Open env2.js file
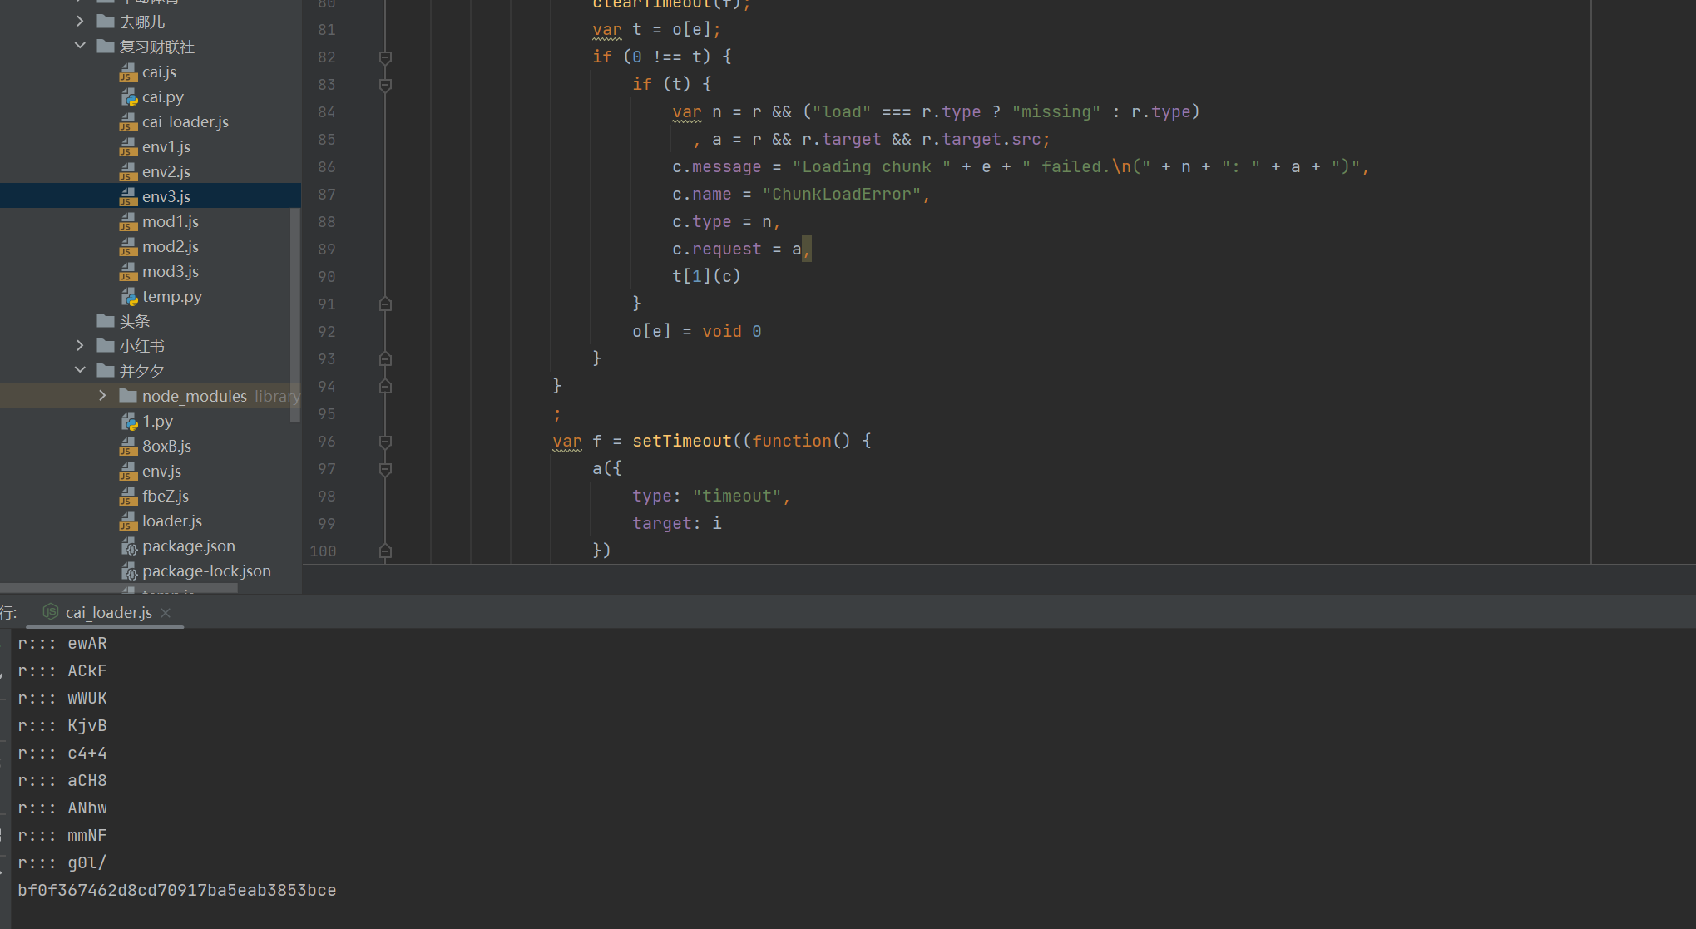Viewport: 1696px width, 929px height. (166, 172)
